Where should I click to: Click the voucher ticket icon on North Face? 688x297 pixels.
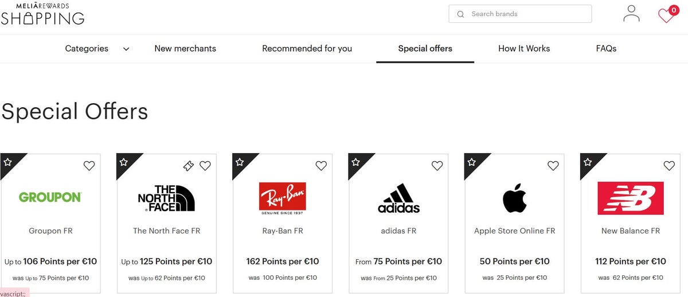click(188, 166)
